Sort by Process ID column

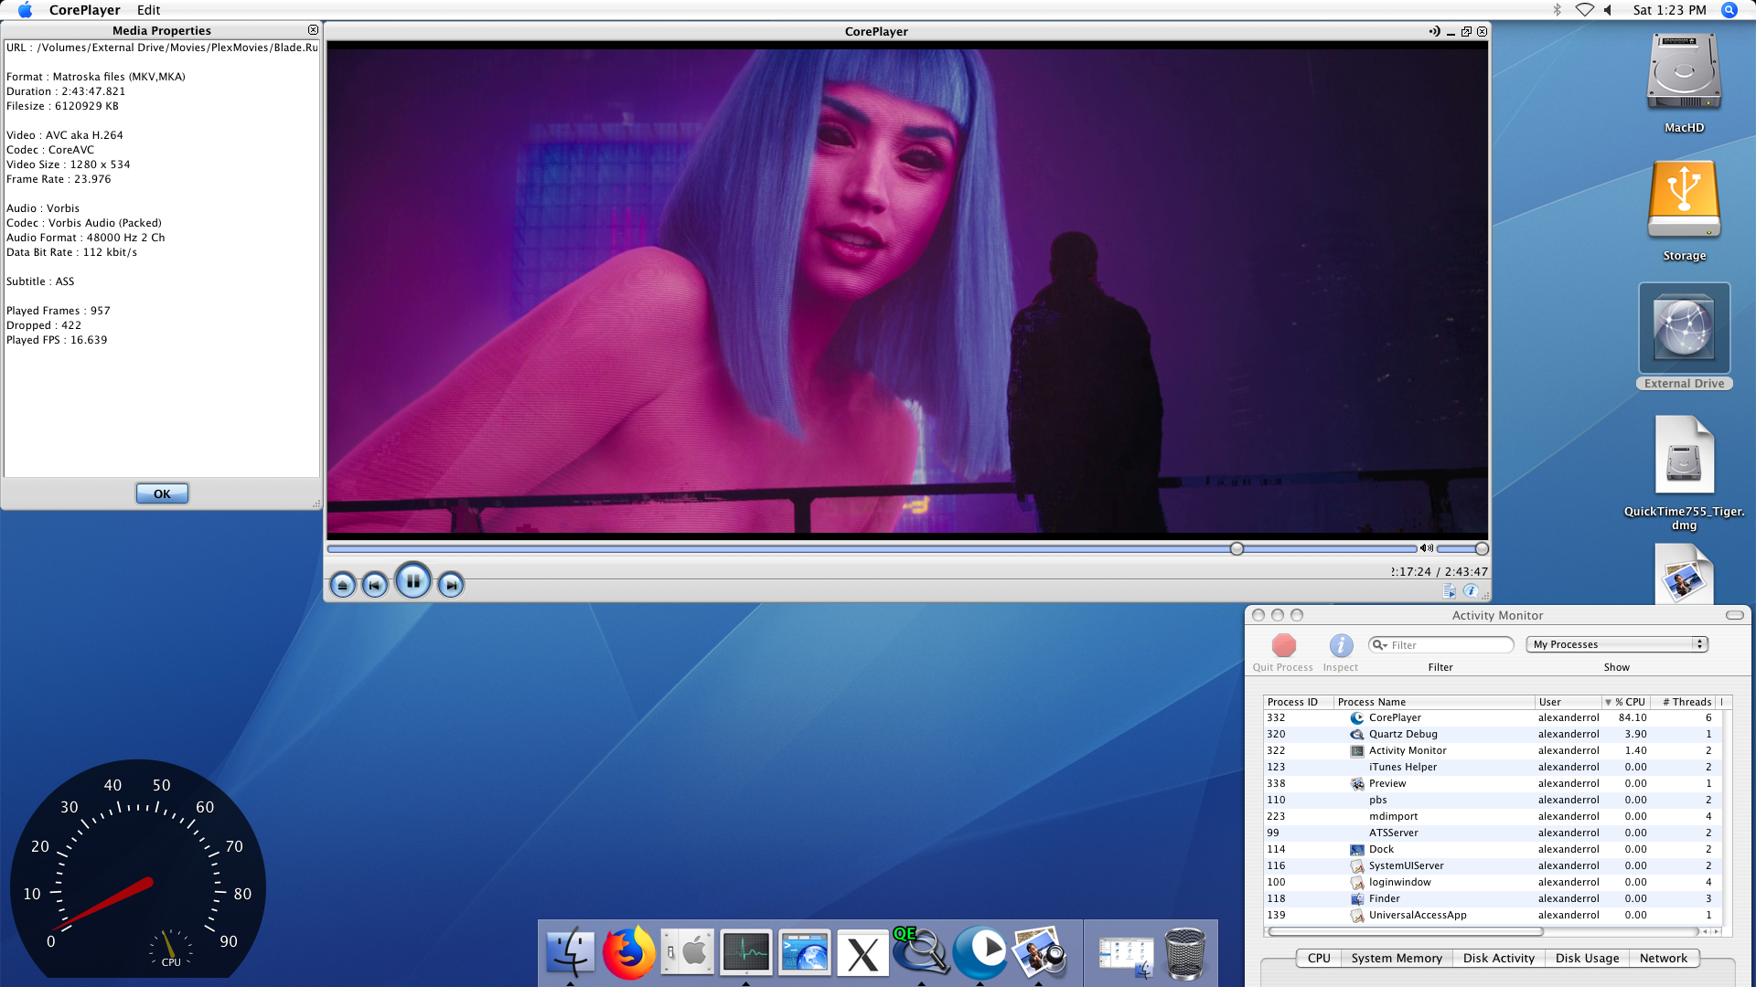pos(1297,702)
